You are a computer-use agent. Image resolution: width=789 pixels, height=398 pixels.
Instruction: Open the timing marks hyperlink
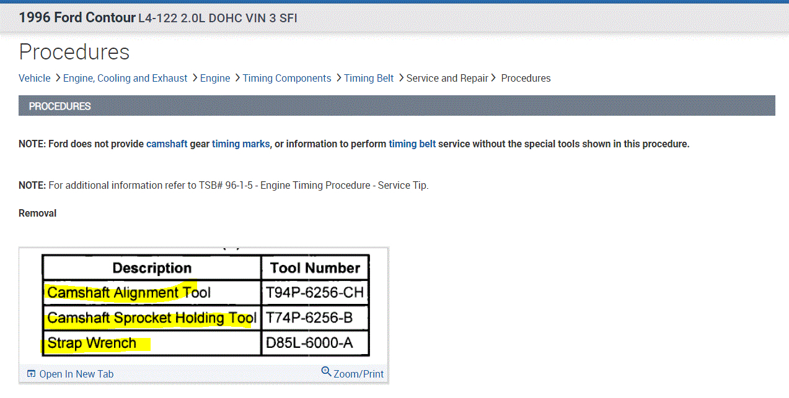click(240, 144)
